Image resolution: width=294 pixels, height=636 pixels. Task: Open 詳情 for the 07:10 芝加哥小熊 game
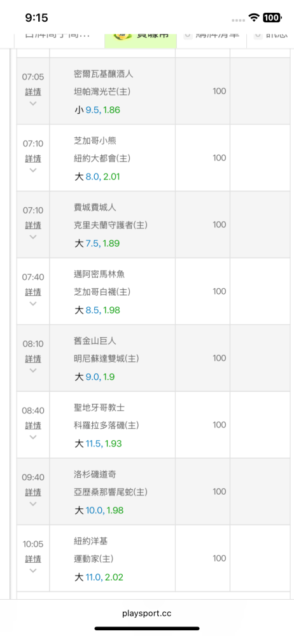pyautogui.click(x=33, y=158)
